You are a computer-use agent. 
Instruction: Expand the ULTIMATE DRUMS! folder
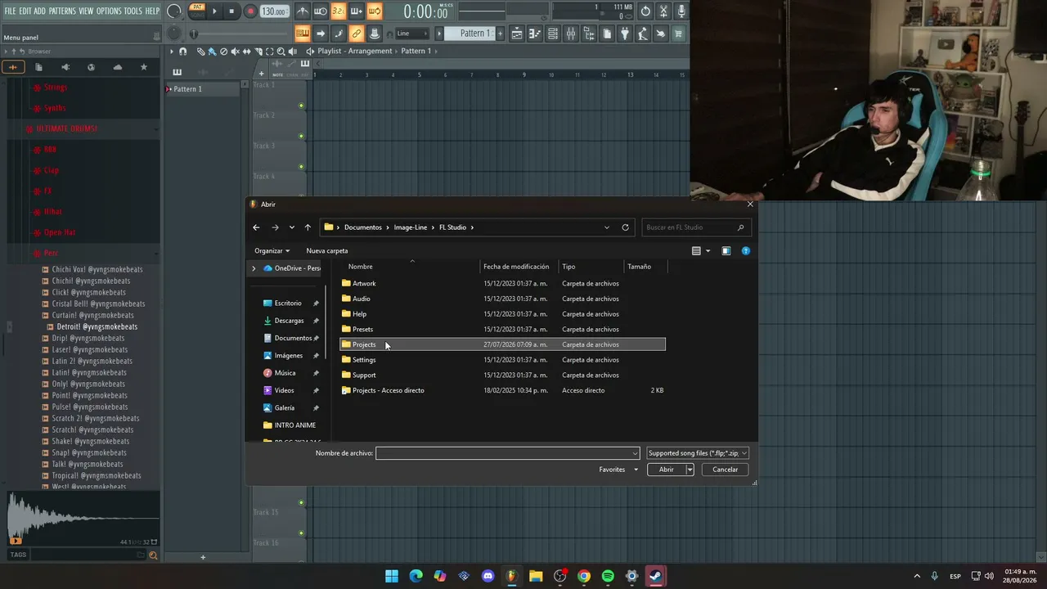pyautogui.click(x=65, y=128)
